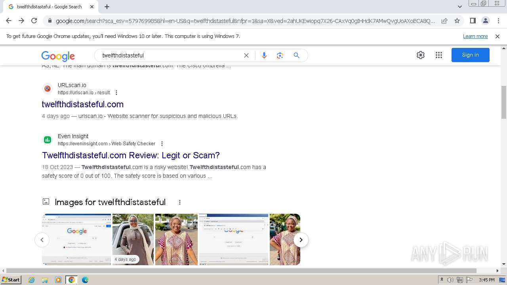Click the search query input field

pos(170,55)
